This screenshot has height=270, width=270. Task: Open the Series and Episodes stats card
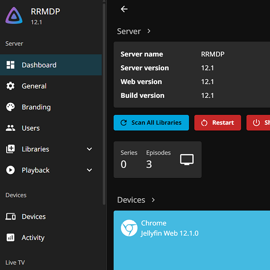tap(157, 160)
